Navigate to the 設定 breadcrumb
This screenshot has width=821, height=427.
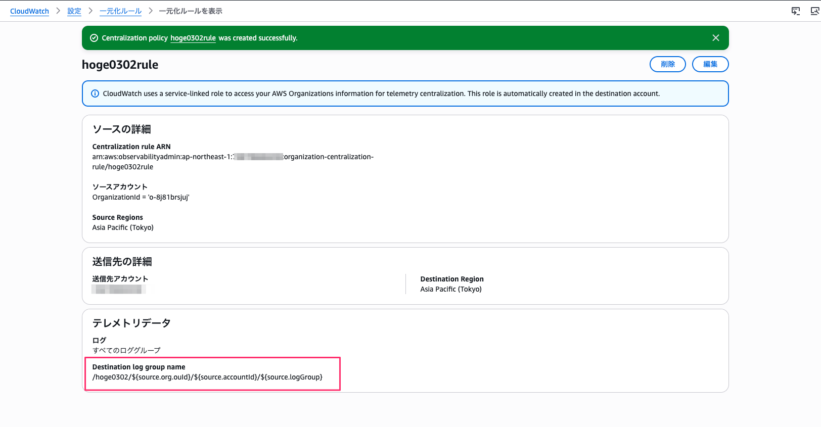74,11
